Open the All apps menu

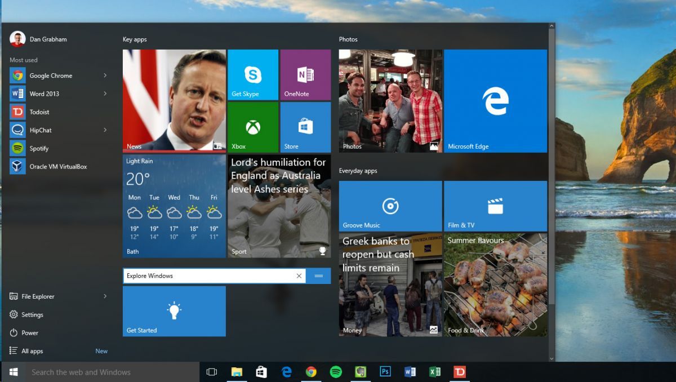[32, 350]
